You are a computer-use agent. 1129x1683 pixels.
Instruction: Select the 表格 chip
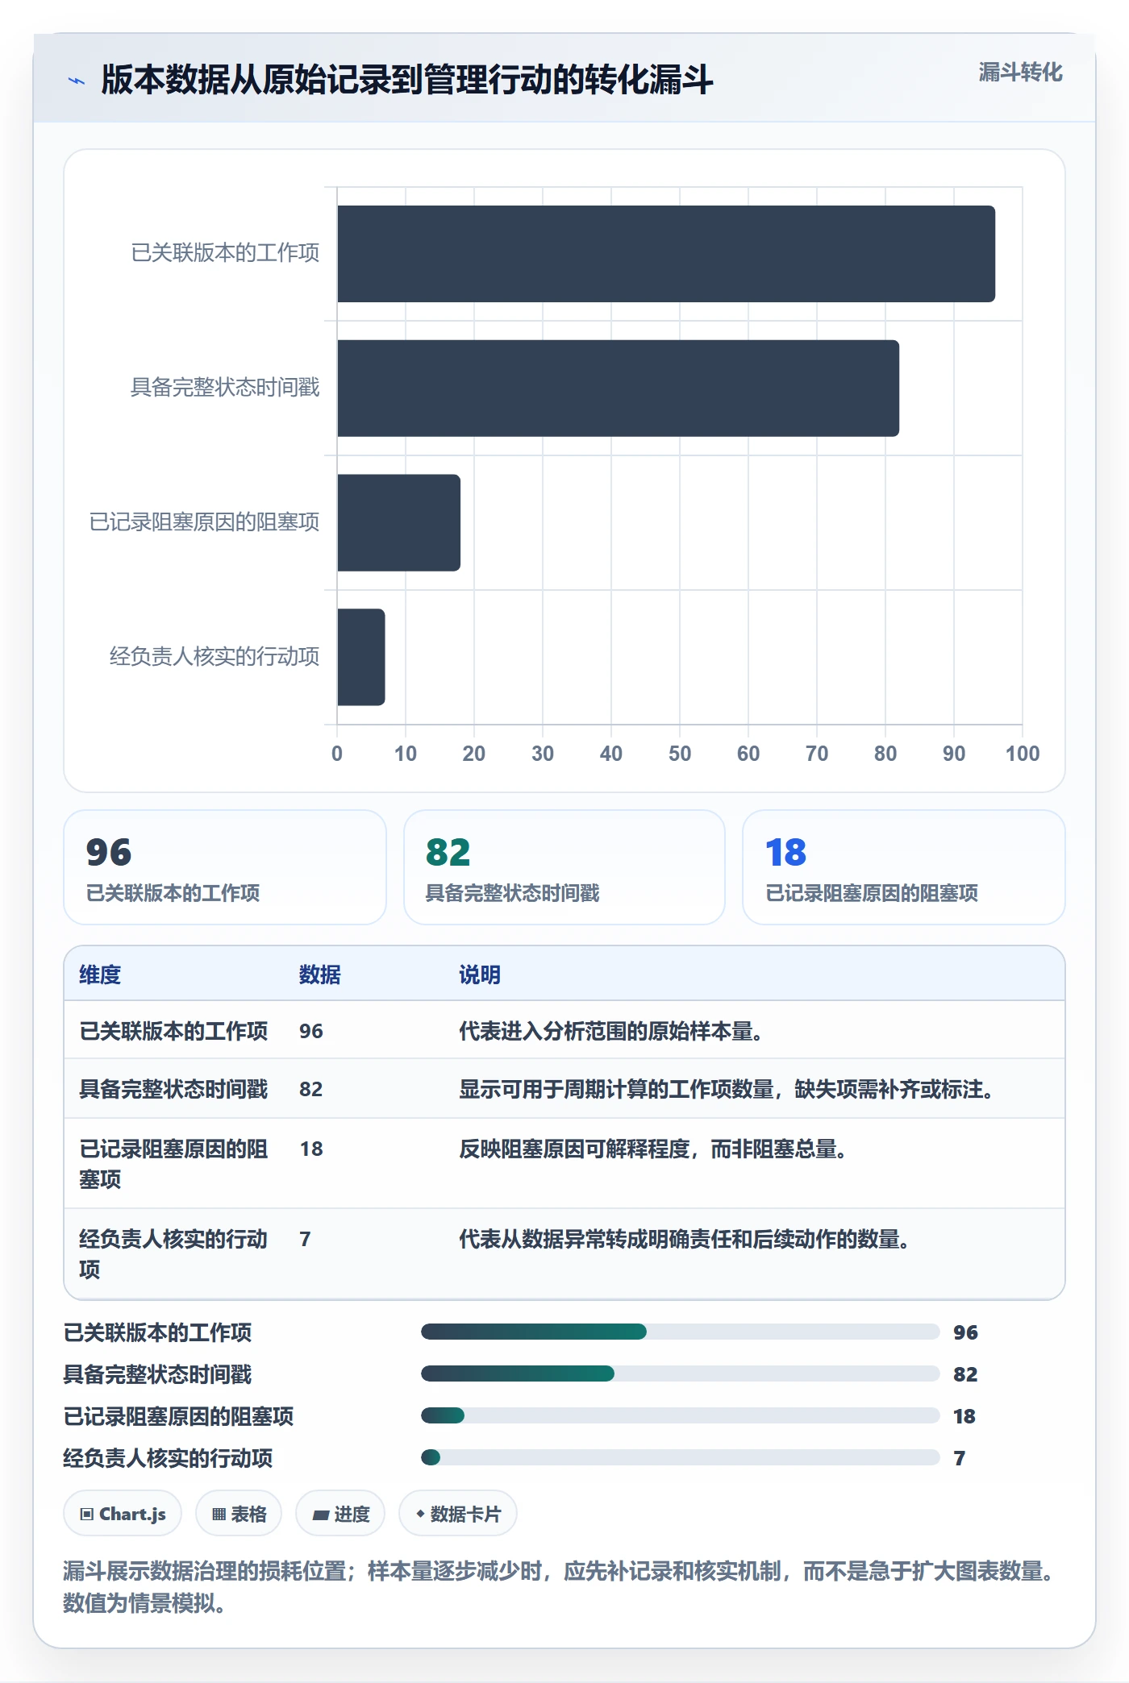click(239, 1514)
